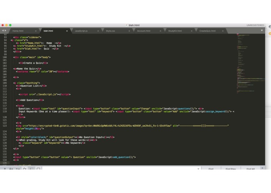Click "./JavaScript.js" script source string
Viewport: 271px width, 193px height.
45,94
